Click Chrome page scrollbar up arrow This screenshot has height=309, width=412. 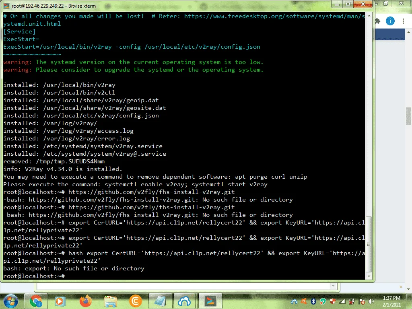409,32
